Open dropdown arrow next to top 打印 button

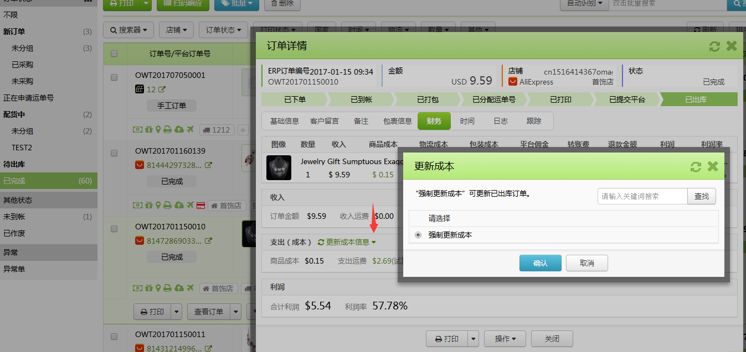click(x=146, y=3)
